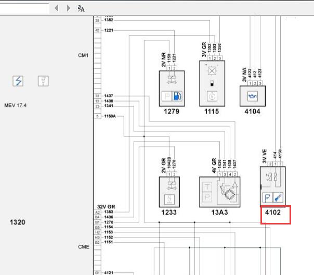
Task: Click the P icon in component 13A3
Action: pos(207,197)
